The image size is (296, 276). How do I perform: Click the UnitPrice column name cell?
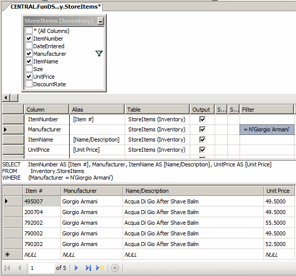point(47,150)
